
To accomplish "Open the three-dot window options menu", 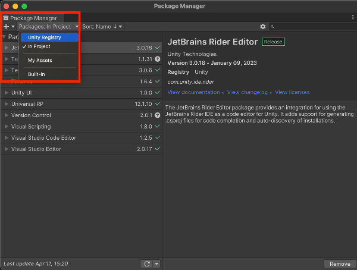I will [353, 17].
